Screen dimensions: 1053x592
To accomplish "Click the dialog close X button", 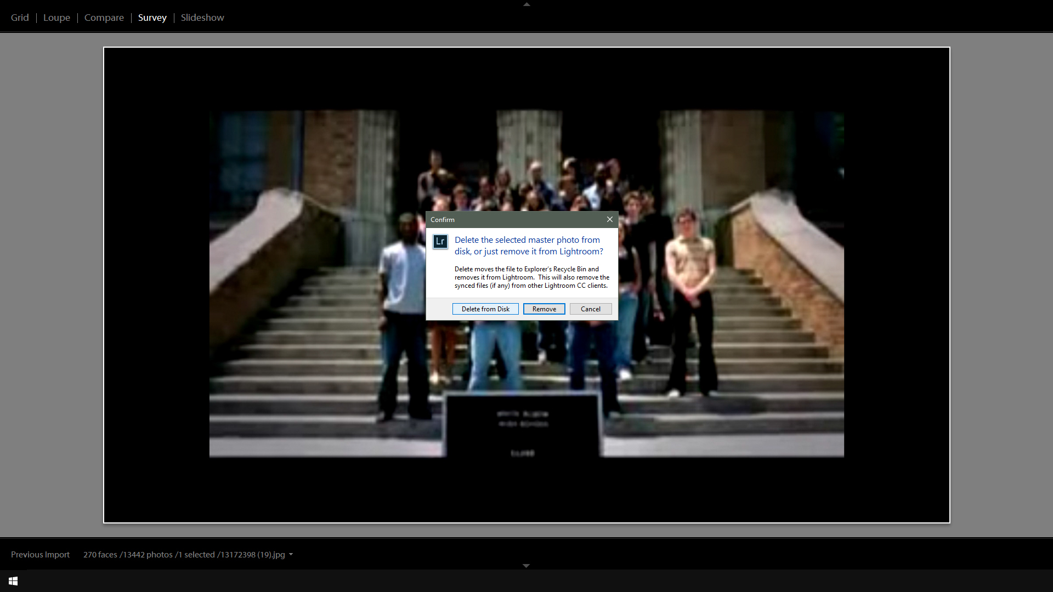I will (x=610, y=219).
